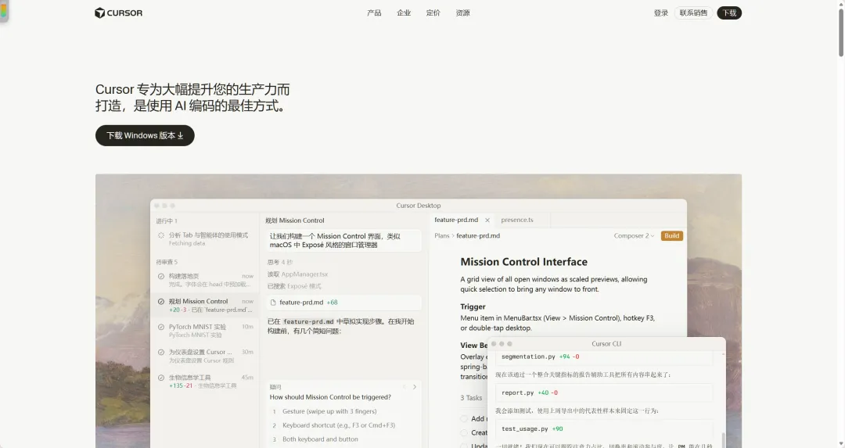This screenshot has width=845, height=448.
Task: Click the check icon beside 构建落地页
Action: (x=160, y=276)
